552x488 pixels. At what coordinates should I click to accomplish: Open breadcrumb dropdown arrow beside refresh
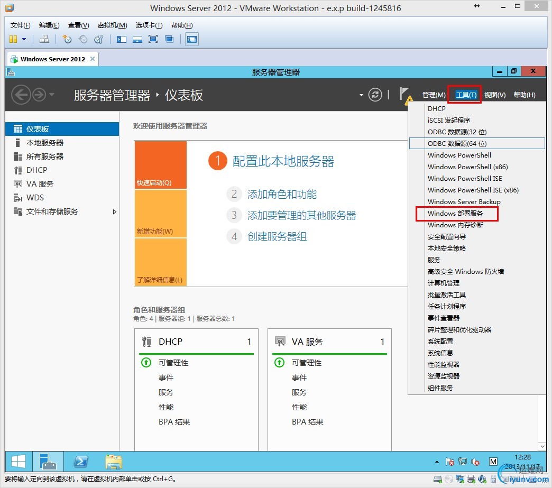click(x=361, y=95)
